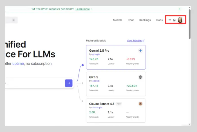Follow the openai author link

coord(96,81)
